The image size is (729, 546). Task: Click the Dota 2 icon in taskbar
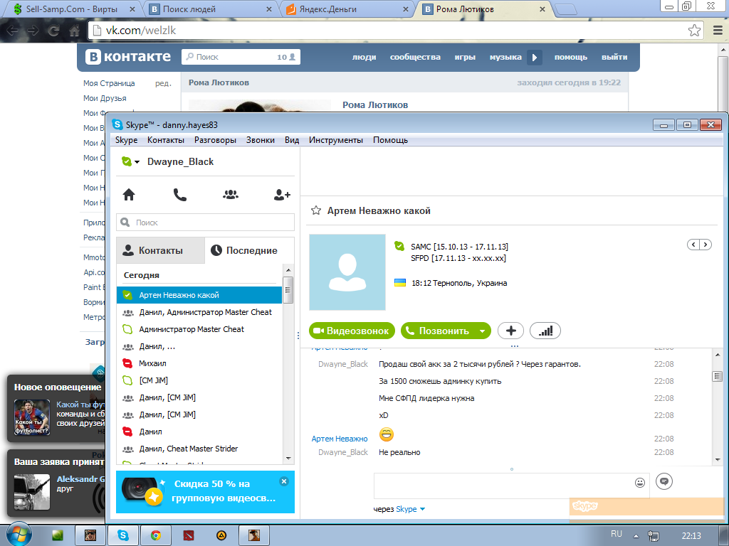188,535
